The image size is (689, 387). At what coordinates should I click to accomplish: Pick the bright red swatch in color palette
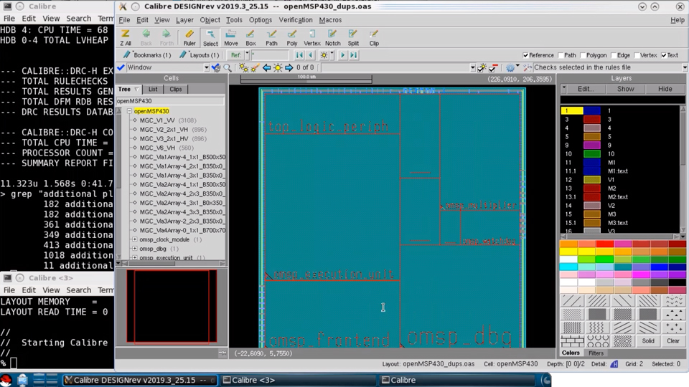pos(605,244)
